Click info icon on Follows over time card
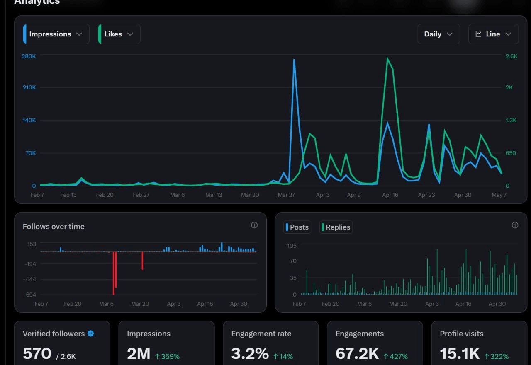This screenshot has height=365, width=531. [x=254, y=225]
